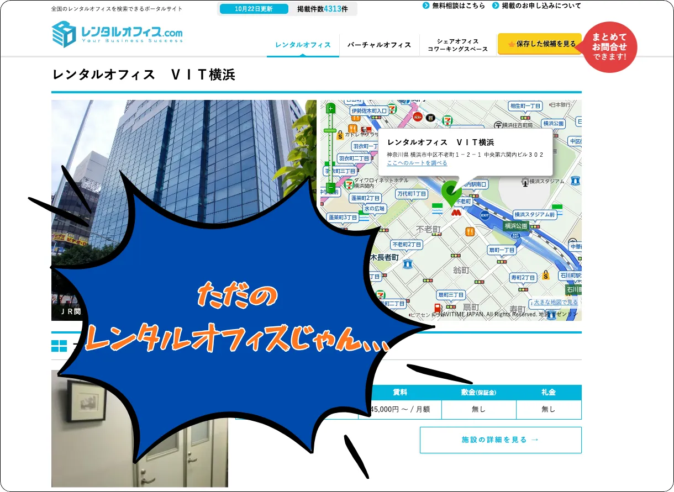Image resolution: width=674 pixels, height=492 pixels.
Task: Click the minus zoom-out icon on map
Action: click(330, 188)
